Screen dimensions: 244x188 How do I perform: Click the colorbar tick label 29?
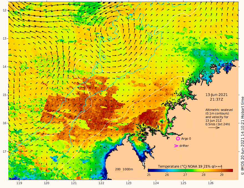(222, 175)
